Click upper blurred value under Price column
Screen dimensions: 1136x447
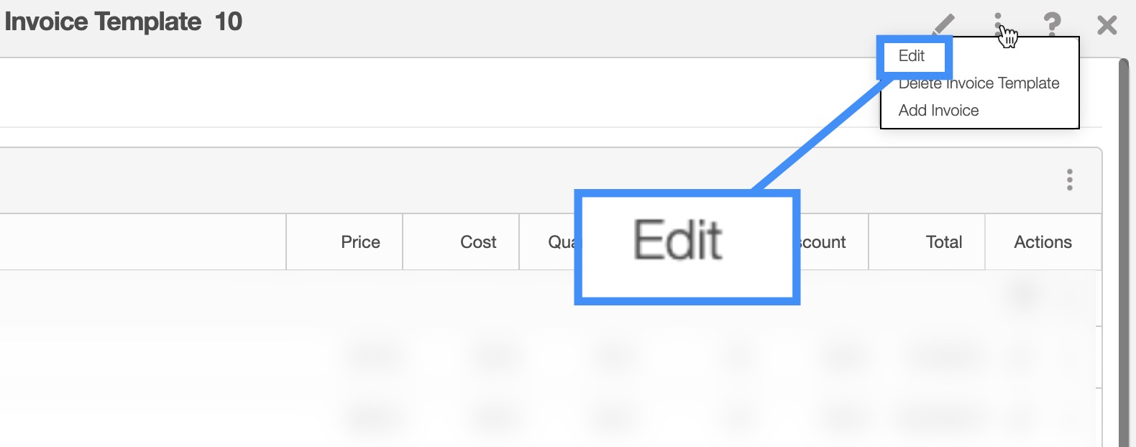375,355
